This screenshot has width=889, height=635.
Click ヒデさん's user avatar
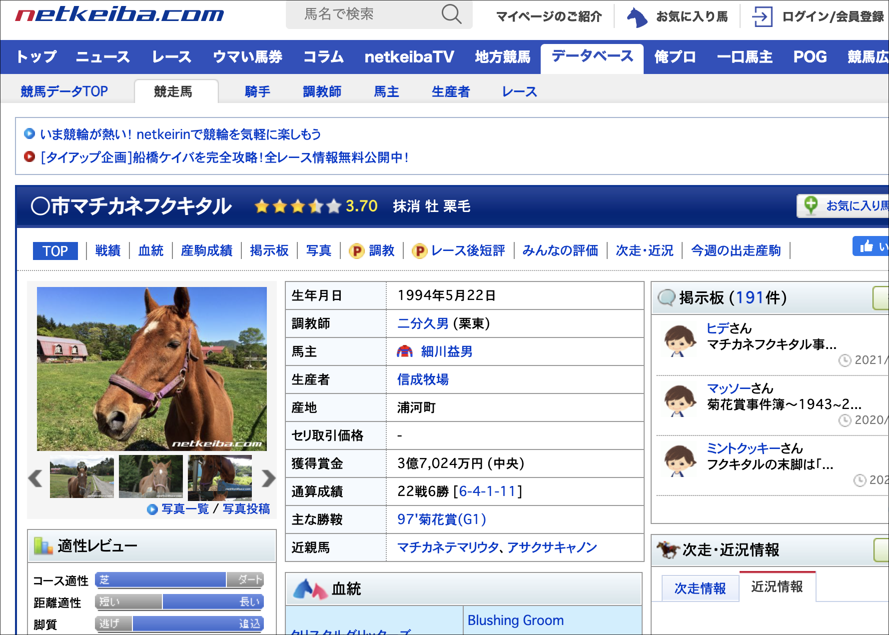click(679, 340)
